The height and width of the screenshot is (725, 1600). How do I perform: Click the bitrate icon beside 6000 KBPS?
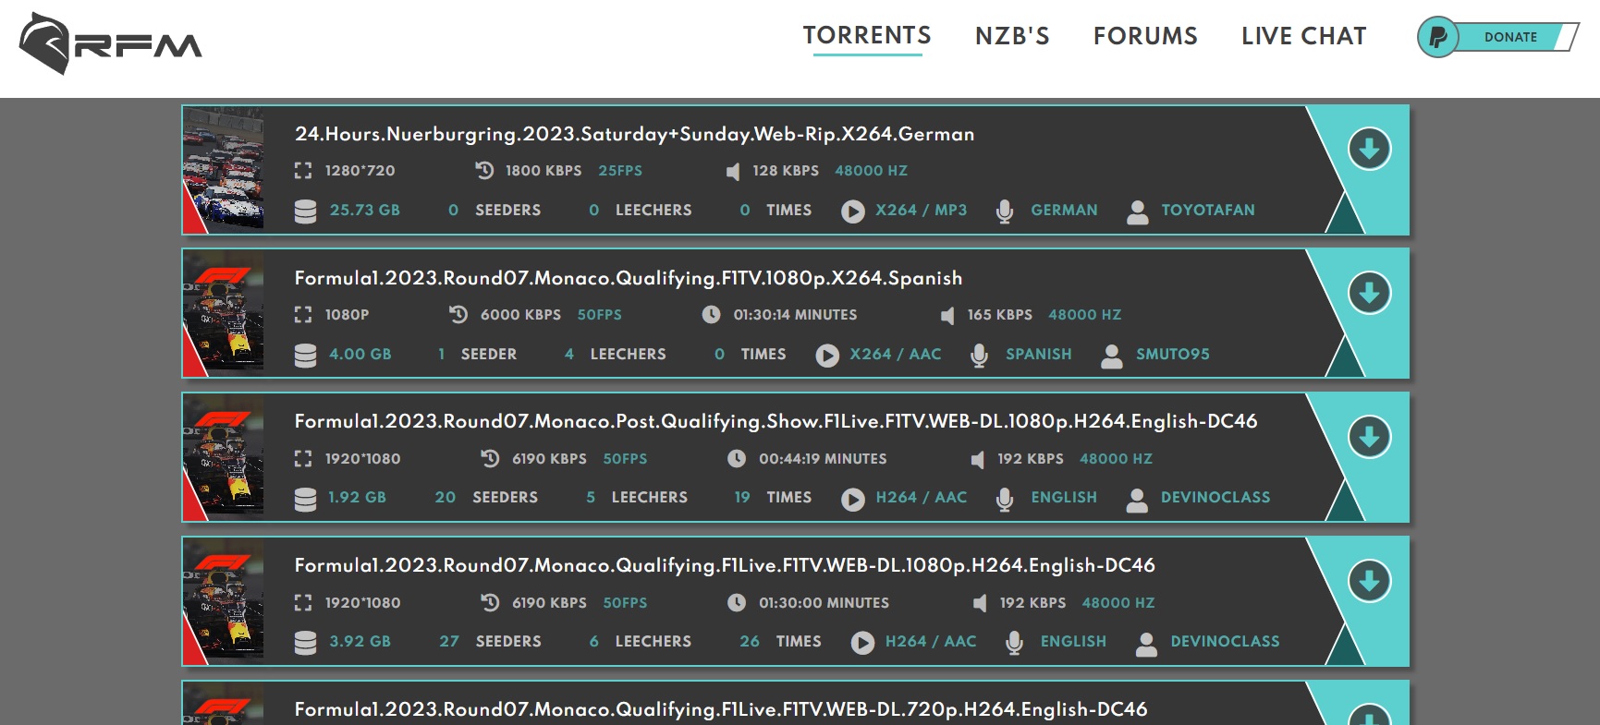click(458, 314)
